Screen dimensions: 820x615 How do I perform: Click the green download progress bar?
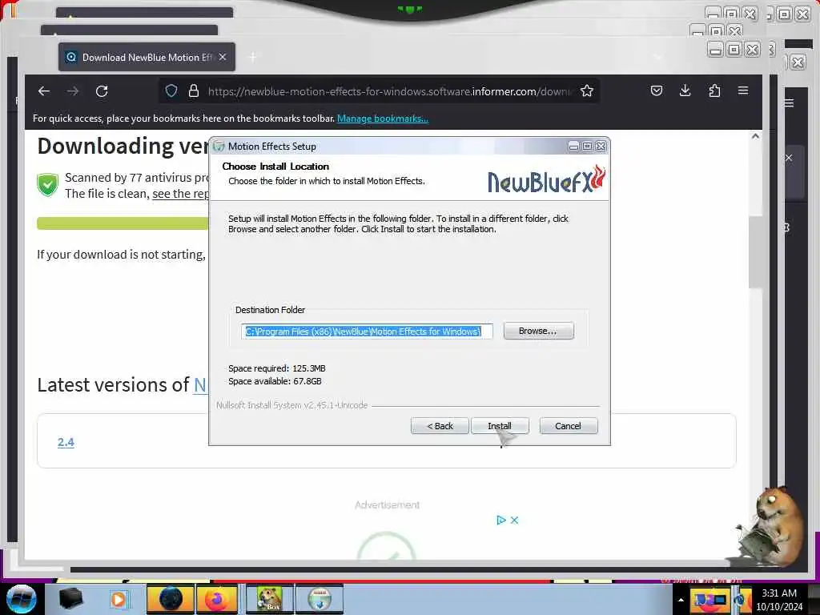coord(123,223)
